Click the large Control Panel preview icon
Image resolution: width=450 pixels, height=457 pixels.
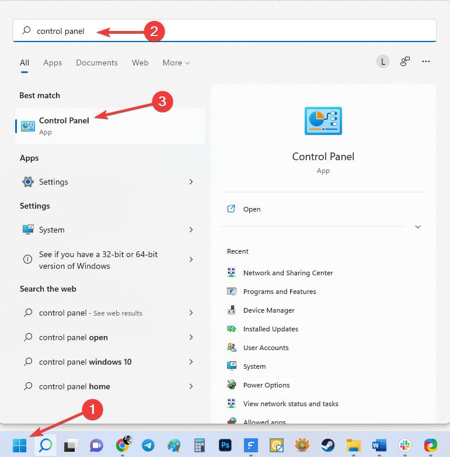tap(323, 121)
